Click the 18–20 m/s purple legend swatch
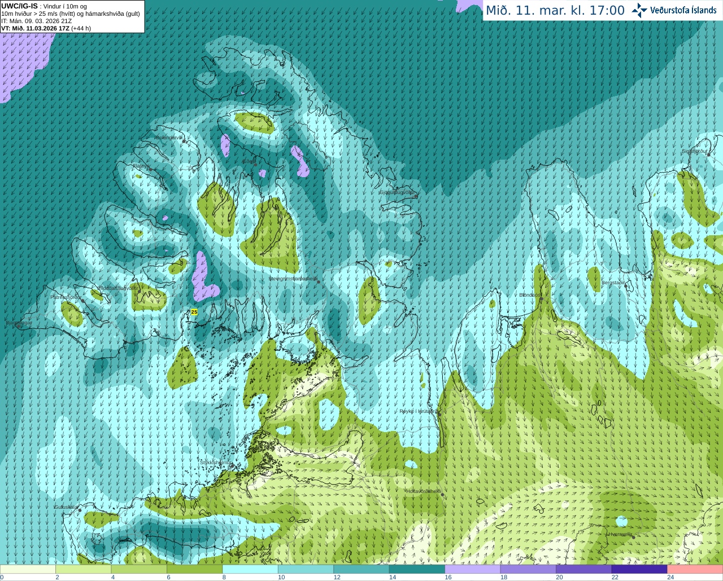 pos(528,569)
